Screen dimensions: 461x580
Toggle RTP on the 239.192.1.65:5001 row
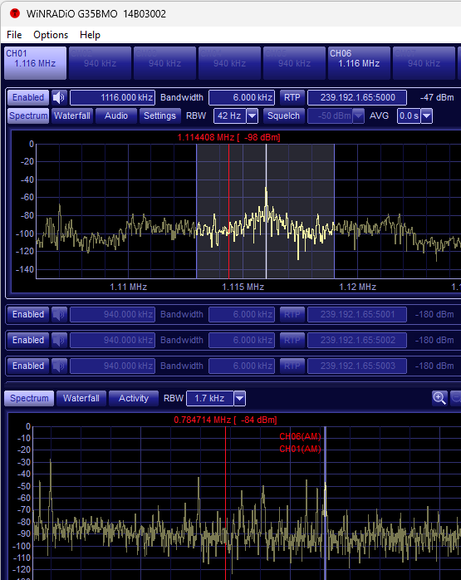(x=292, y=314)
